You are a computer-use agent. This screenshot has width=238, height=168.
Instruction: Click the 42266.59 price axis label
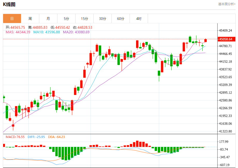click(x=225, y=108)
